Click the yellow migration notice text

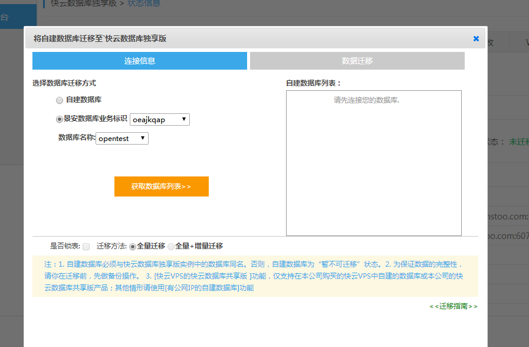point(254,276)
